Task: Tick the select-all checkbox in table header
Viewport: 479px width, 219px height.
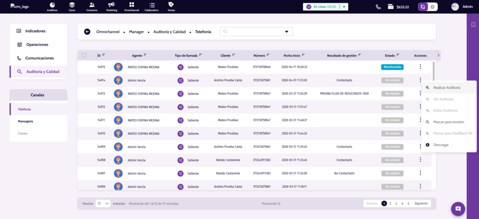Action: 84,55
